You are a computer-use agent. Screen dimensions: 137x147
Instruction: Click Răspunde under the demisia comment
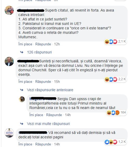click(43, 144)
